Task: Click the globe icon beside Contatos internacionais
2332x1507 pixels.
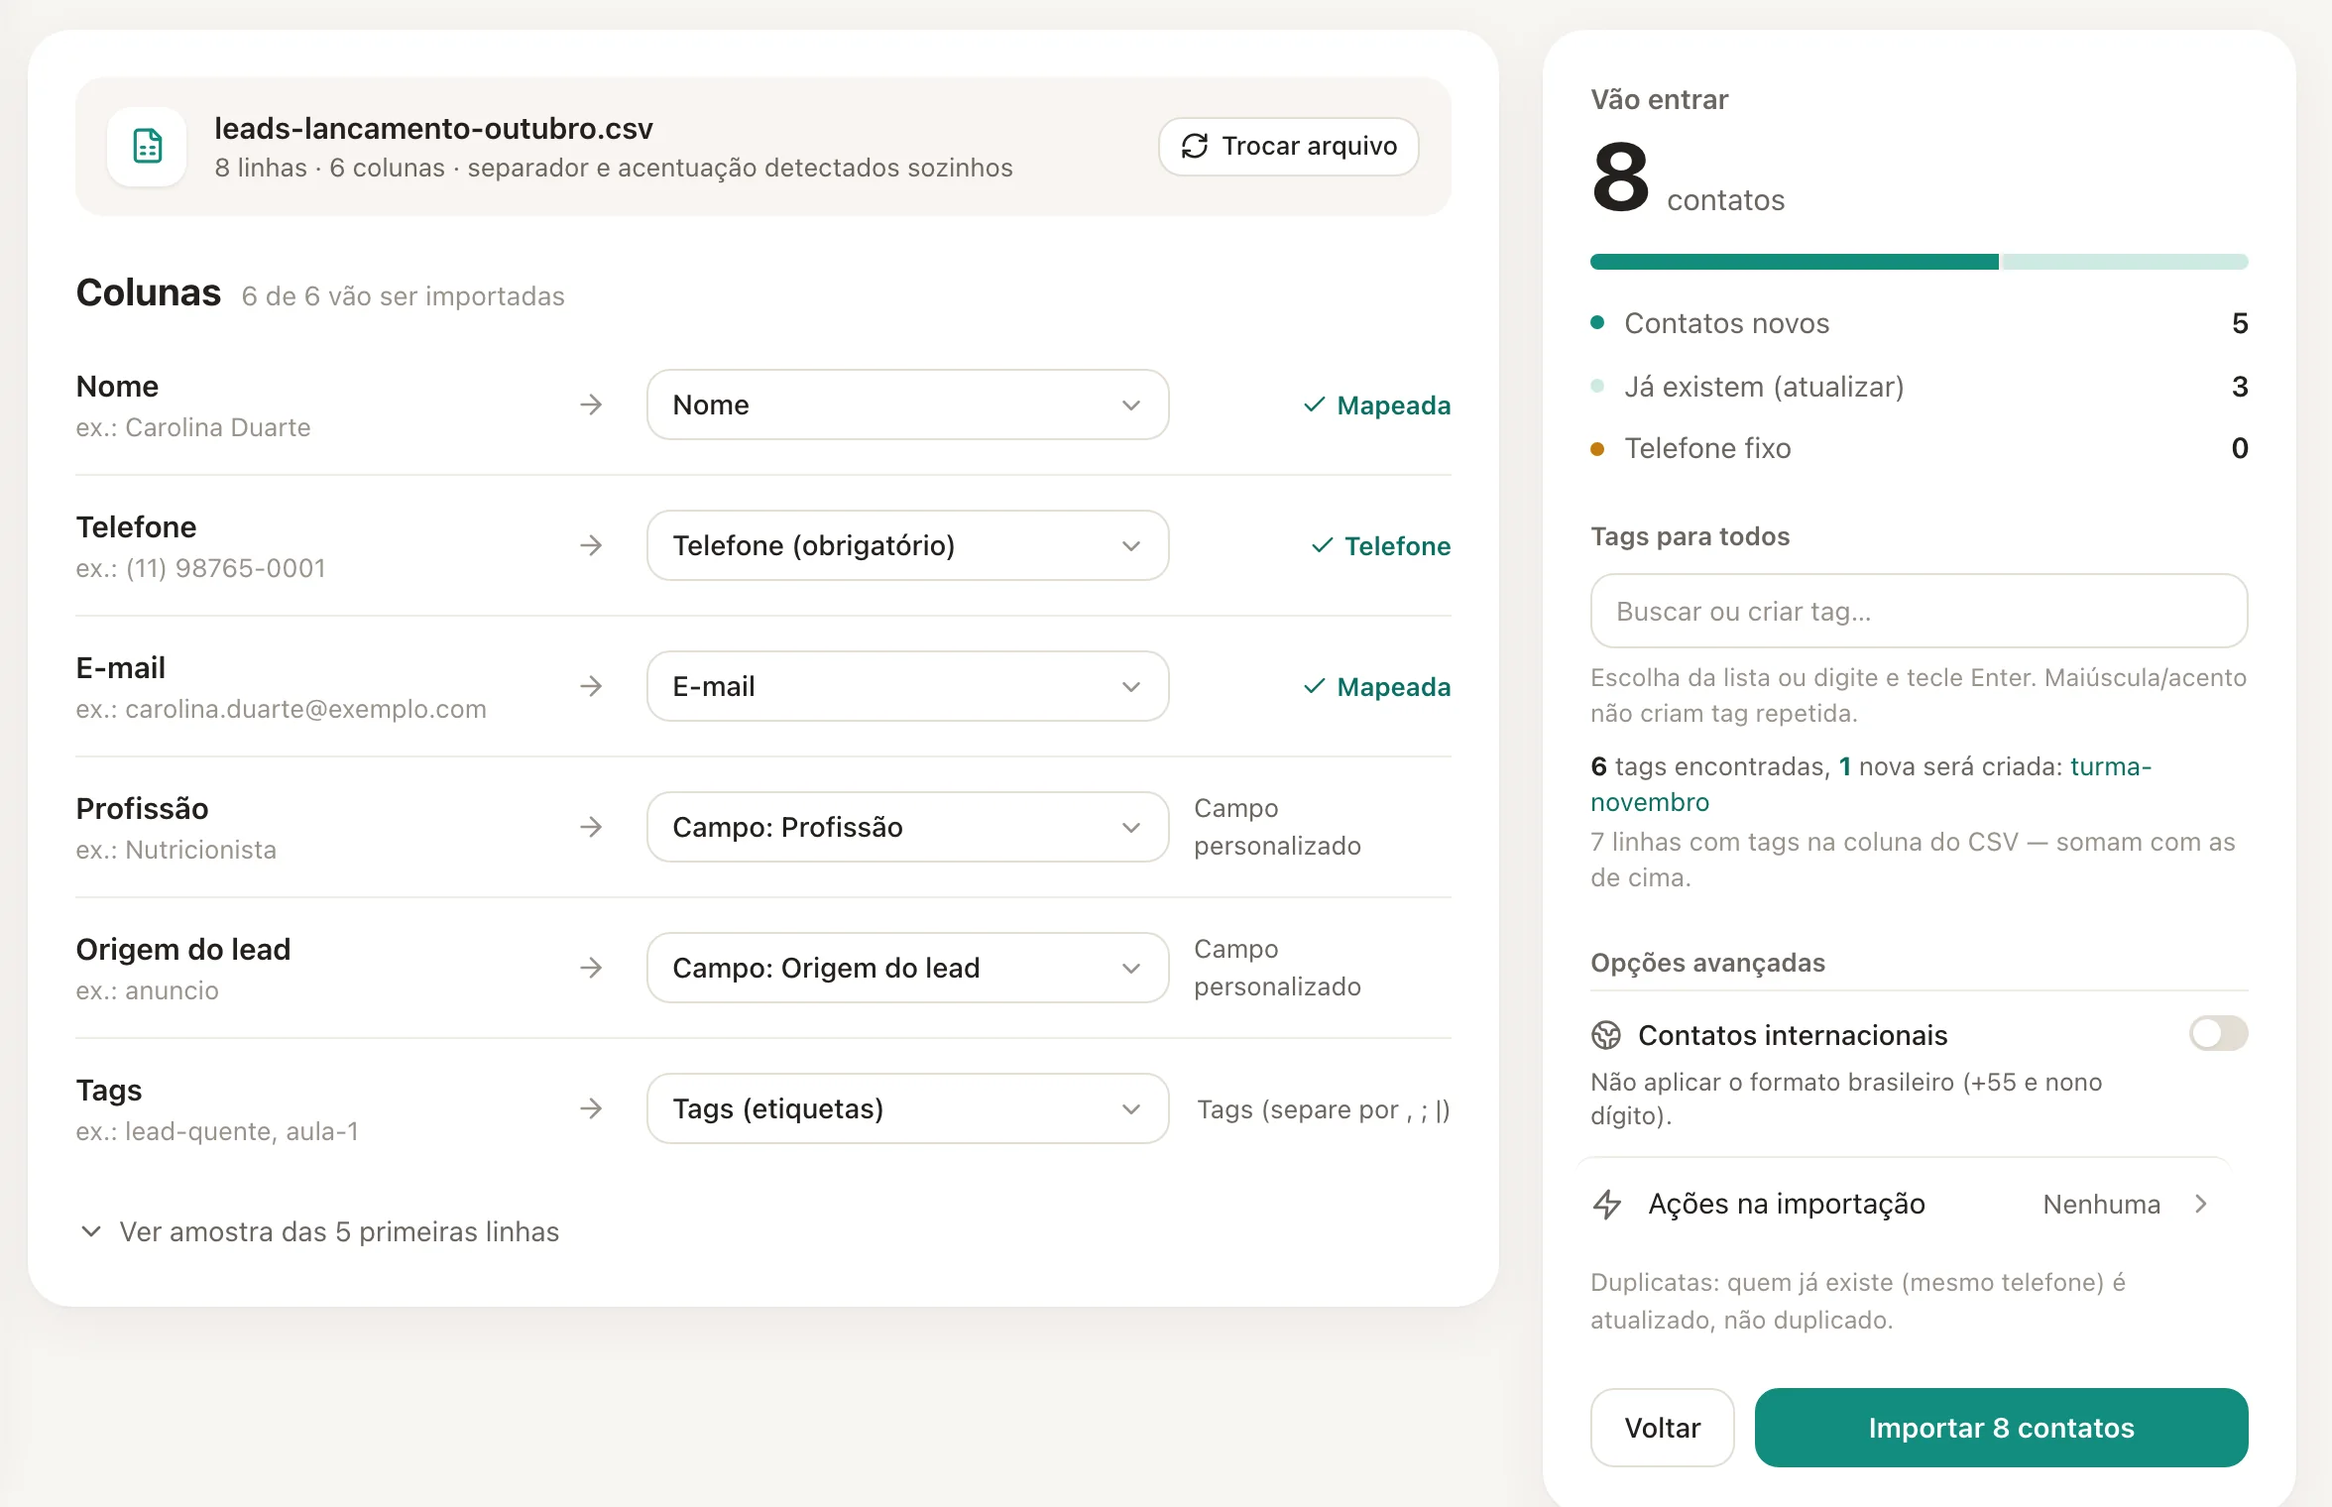Action: click(x=1605, y=1035)
